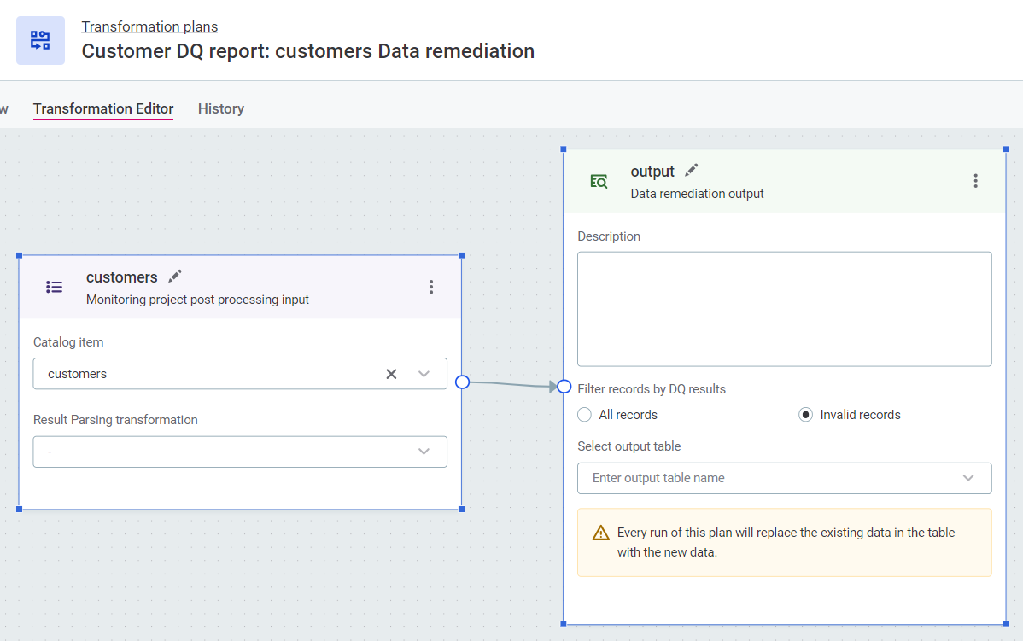The height and width of the screenshot is (641, 1023).
Task: Click the output step input port
Action: [x=564, y=387]
